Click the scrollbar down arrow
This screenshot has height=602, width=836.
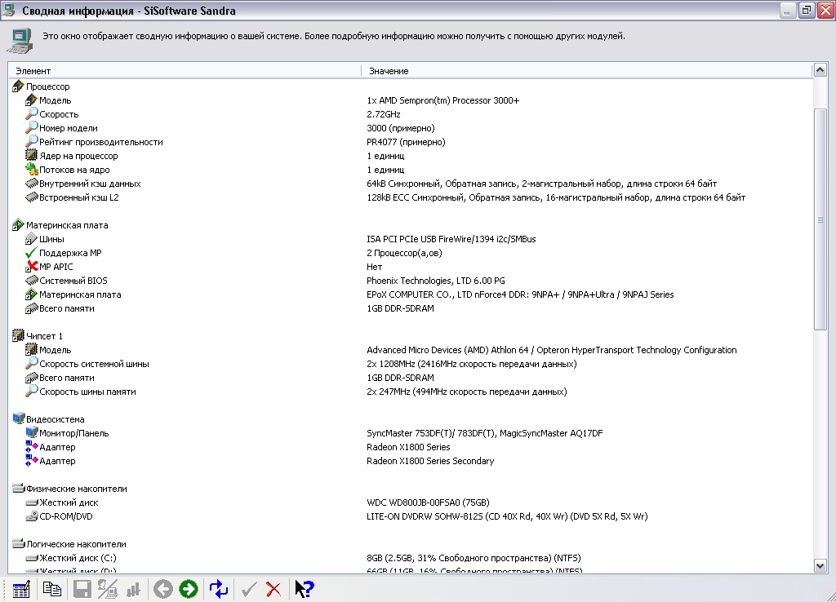820,566
